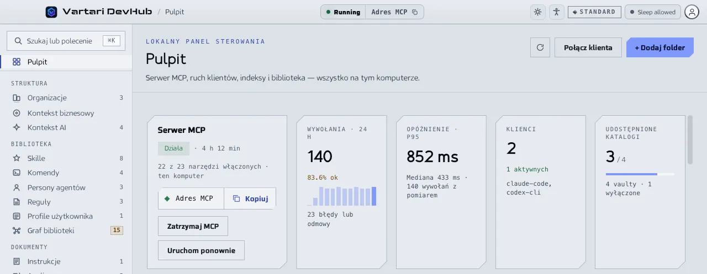
Task: Click the Skille star icon in sidebar
Action: [17, 158]
